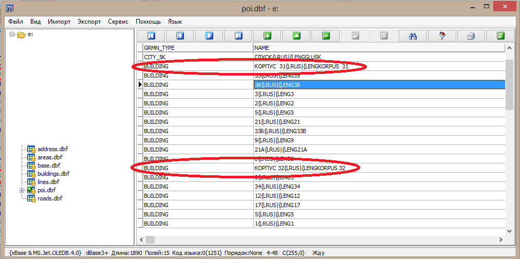Select roads.dbf in the file tree
Image resolution: width=520 pixels, height=259 pixels.
[50, 198]
